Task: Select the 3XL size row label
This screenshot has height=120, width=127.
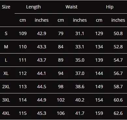Action: point(6,100)
